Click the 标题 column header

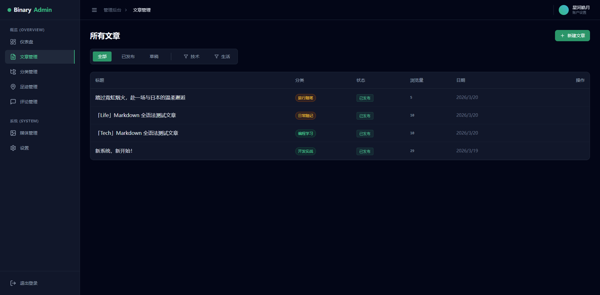pyautogui.click(x=100, y=80)
